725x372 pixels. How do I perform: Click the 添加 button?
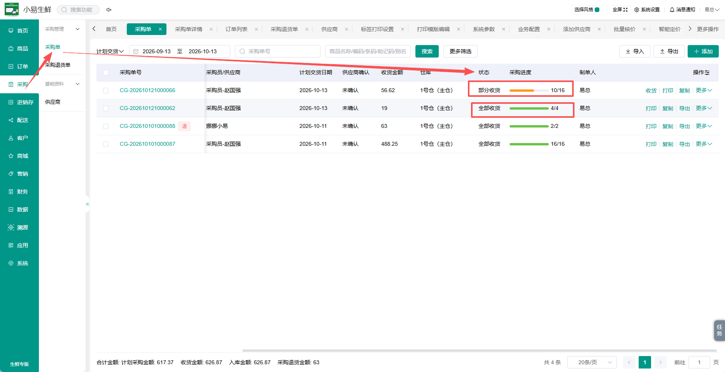click(703, 51)
